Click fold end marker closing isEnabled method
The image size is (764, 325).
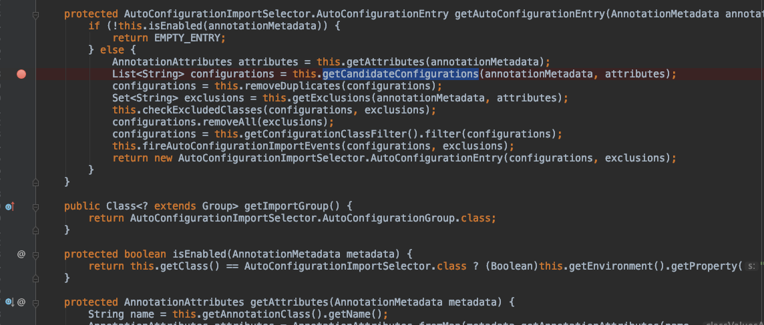35,278
